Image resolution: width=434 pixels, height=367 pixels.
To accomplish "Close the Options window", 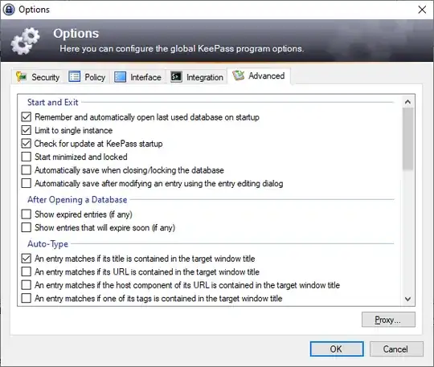I will click(422, 10).
